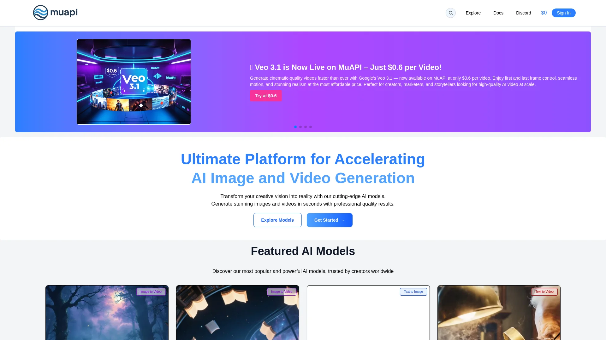Select the first carousel dot
Screen dimensions: 606x340
point(295,127)
